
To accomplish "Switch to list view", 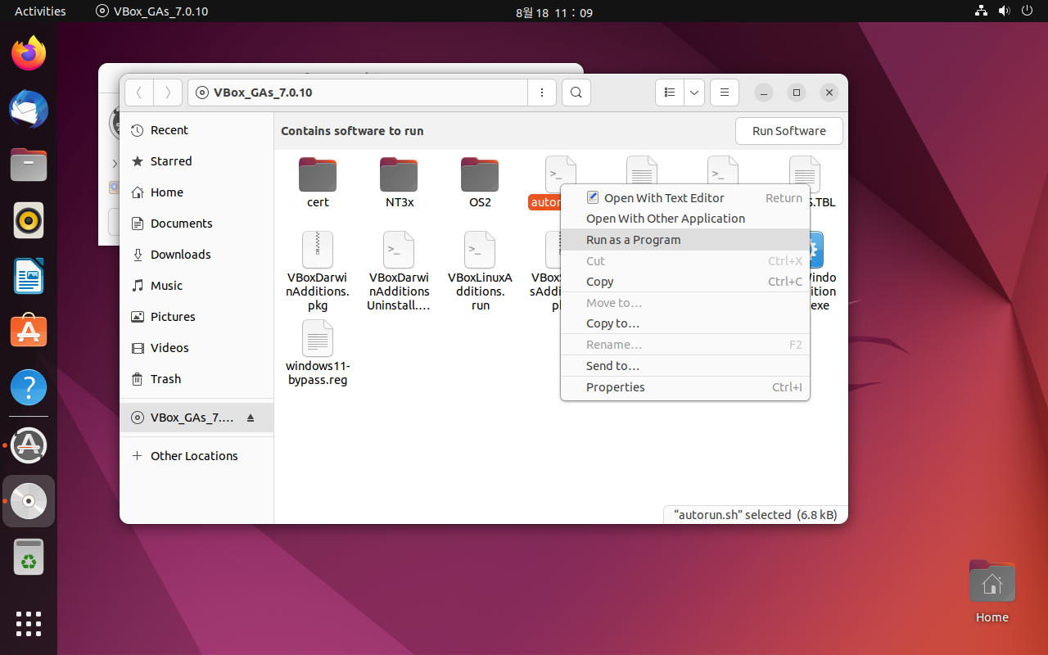I will 670,93.
